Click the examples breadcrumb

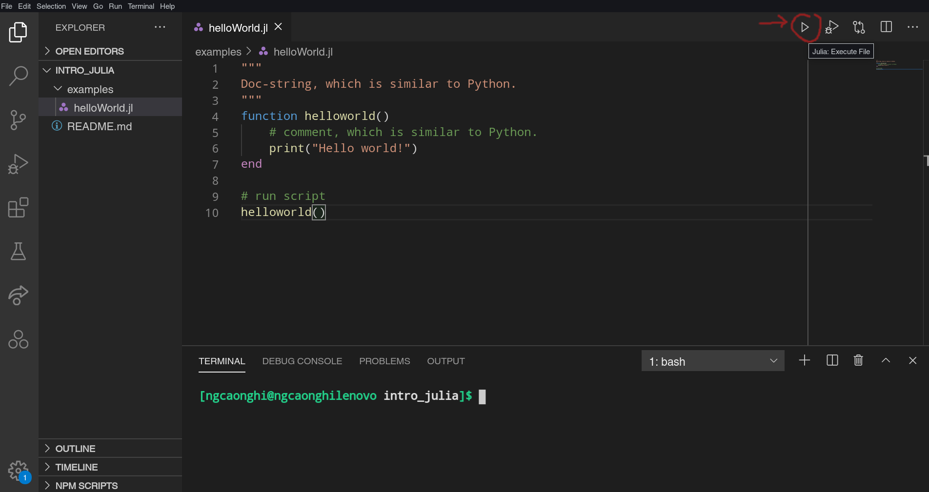coord(218,52)
